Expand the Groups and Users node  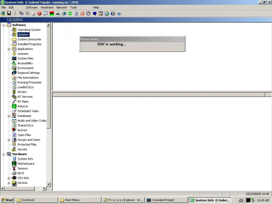click(x=9, y=140)
